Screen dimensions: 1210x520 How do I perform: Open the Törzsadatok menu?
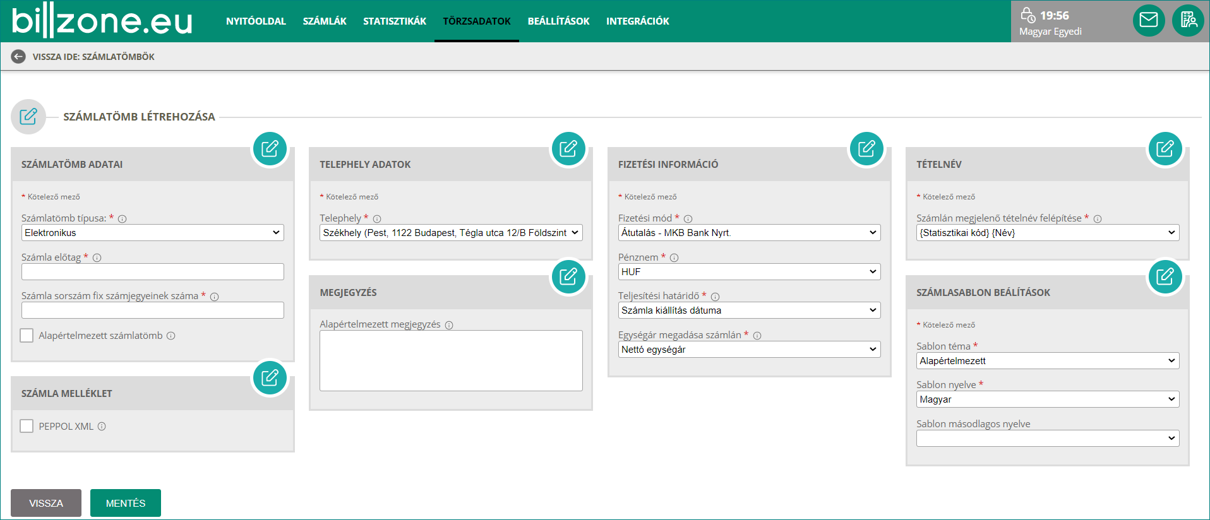477,21
